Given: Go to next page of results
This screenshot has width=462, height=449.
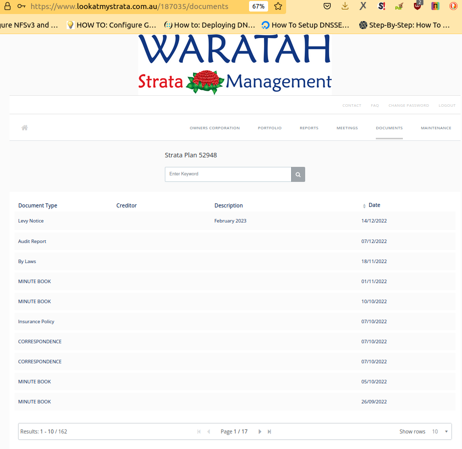Looking at the screenshot, I should coord(260,431).
